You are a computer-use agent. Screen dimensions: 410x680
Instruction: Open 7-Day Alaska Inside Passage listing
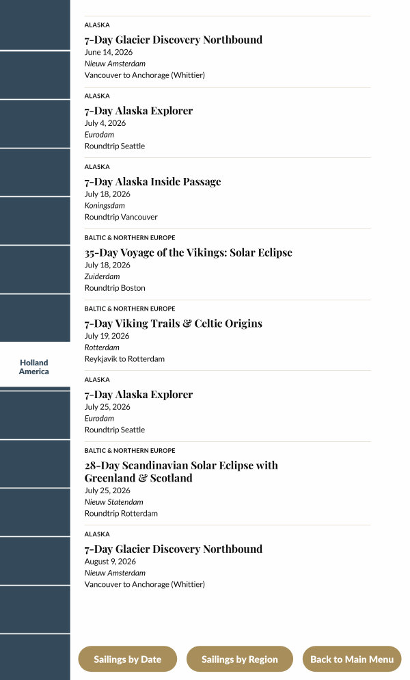(152, 182)
